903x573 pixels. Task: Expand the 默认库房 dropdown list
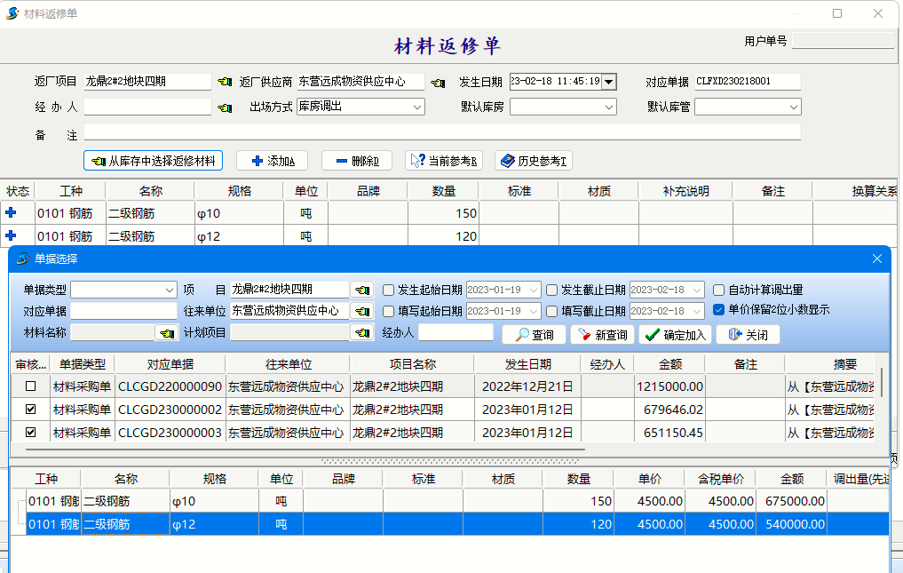click(x=609, y=107)
